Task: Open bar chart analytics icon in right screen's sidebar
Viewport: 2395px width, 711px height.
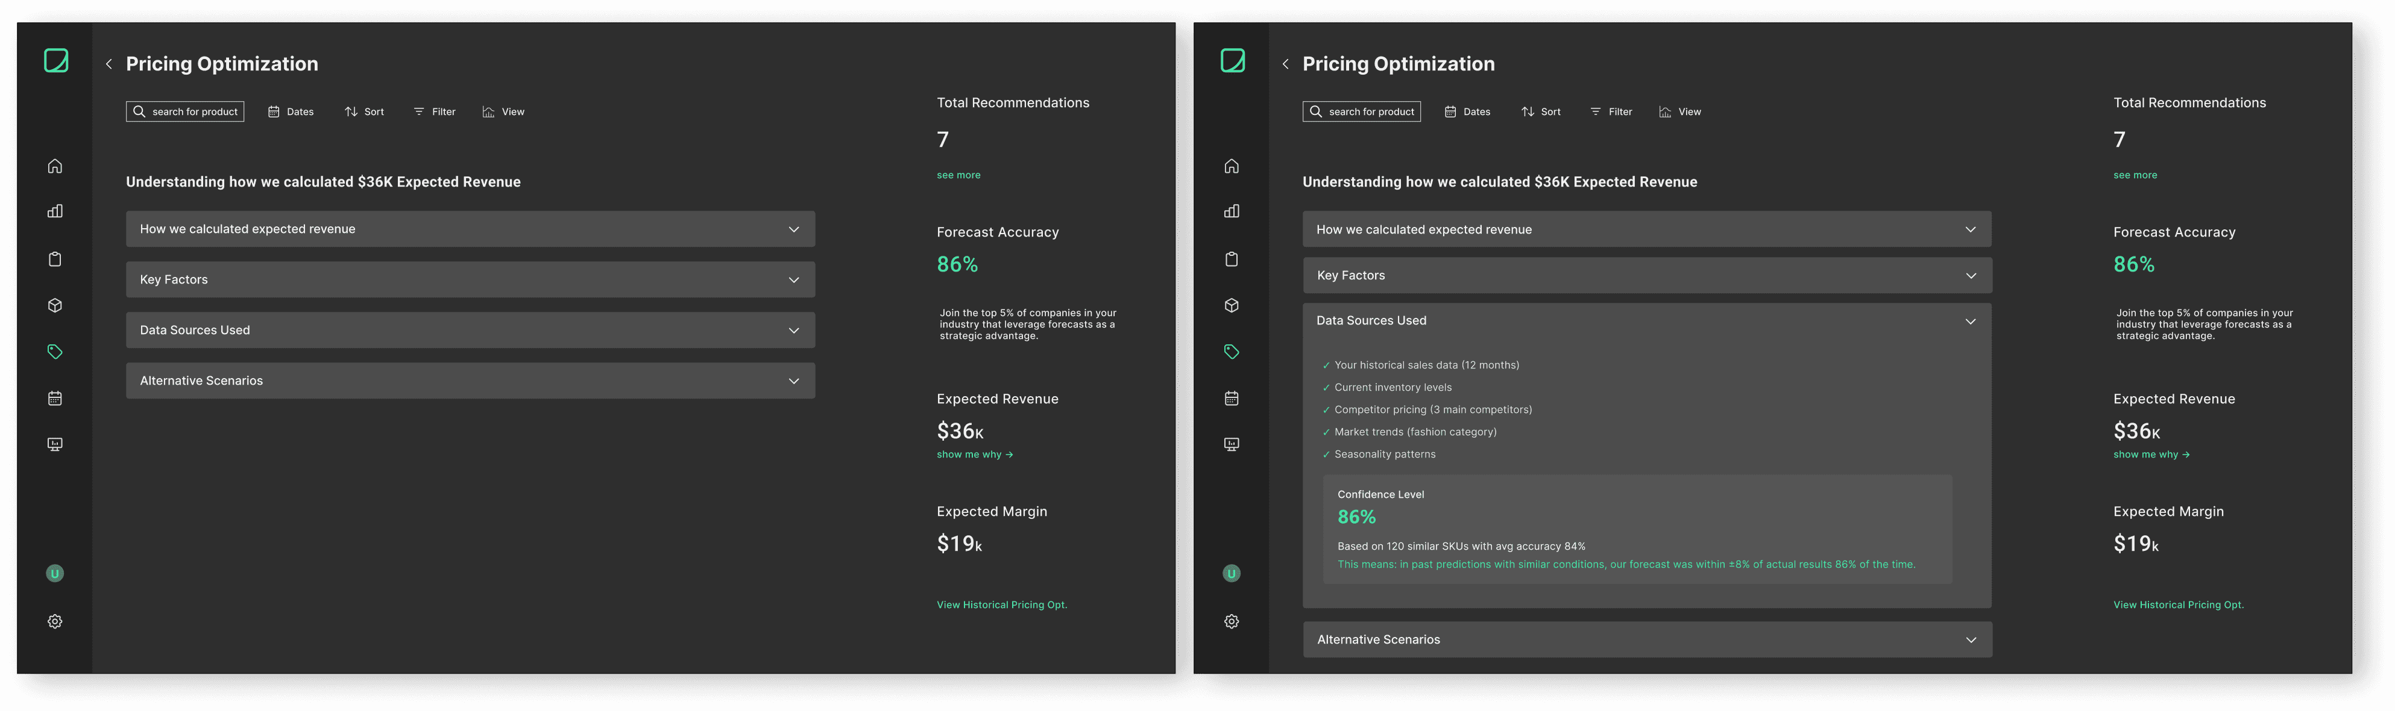Action: [1231, 212]
